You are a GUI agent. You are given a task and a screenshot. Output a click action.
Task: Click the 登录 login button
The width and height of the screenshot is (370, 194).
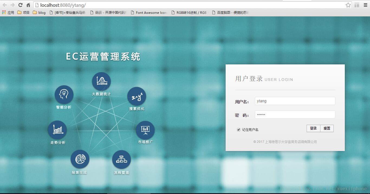[x=313, y=128]
